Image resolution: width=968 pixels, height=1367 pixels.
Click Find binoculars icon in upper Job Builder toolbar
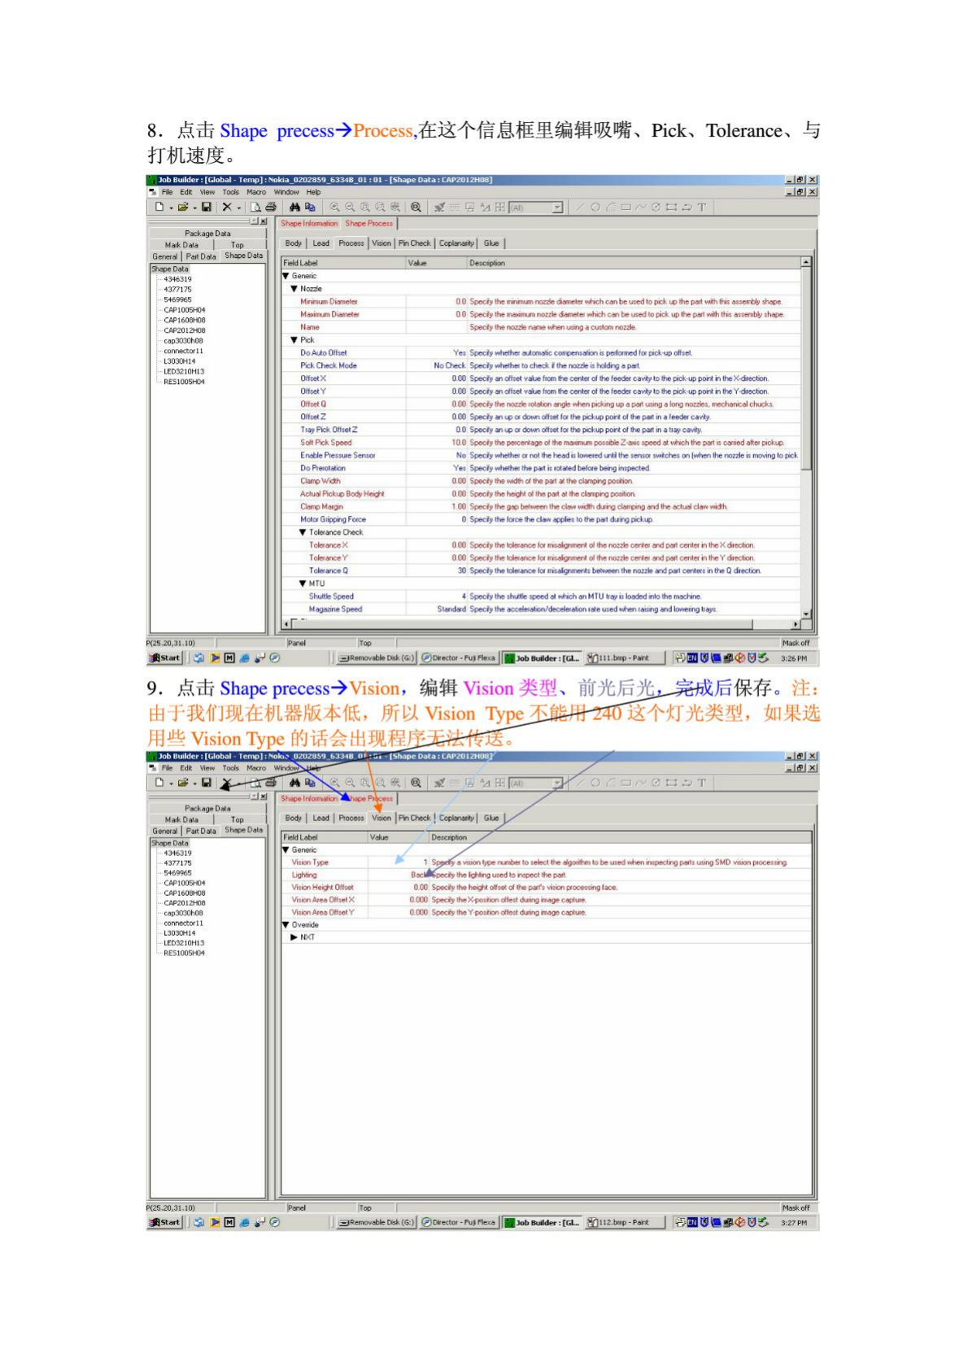(295, 207)
